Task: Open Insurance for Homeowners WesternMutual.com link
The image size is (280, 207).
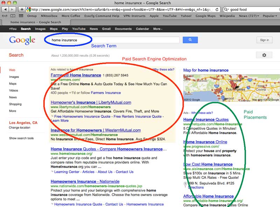Action: pyautogui.click(x=96, y=130)
